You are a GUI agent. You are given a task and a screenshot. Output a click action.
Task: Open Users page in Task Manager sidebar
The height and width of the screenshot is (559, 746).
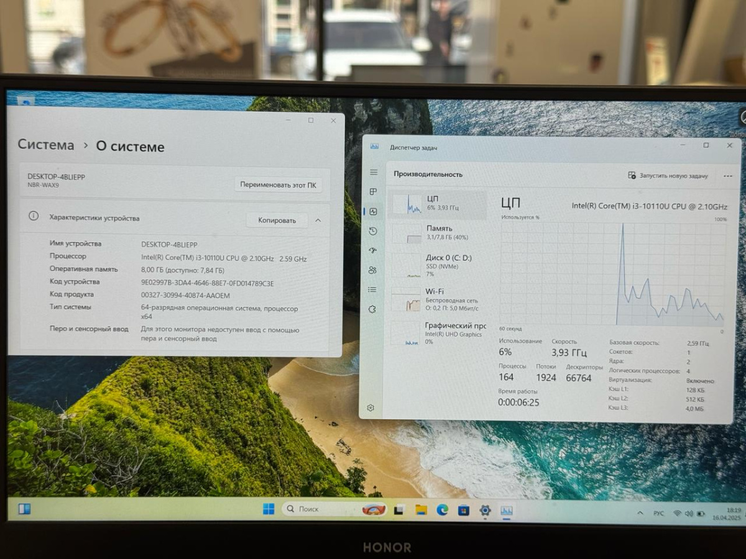[372, 270]
